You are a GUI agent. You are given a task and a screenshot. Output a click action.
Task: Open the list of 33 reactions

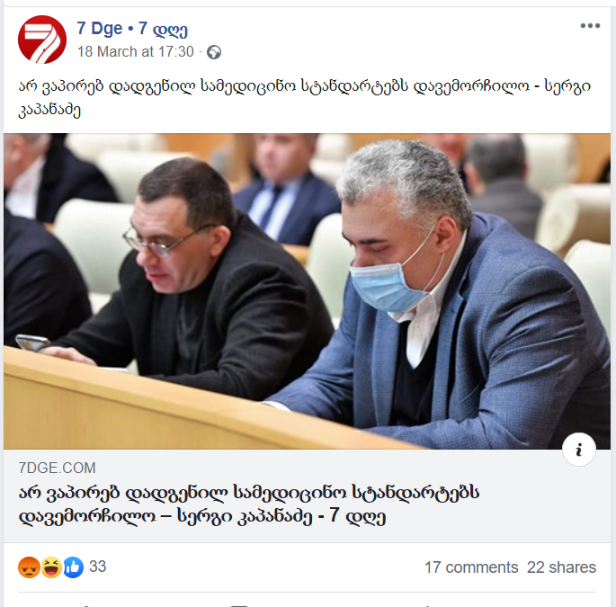point(97,567)
